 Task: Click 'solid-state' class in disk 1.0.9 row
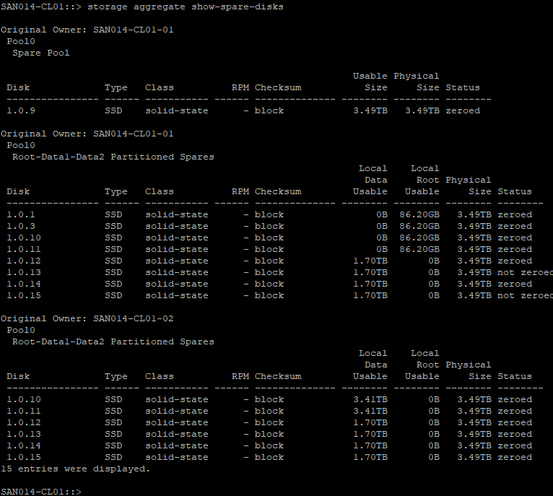177,110
